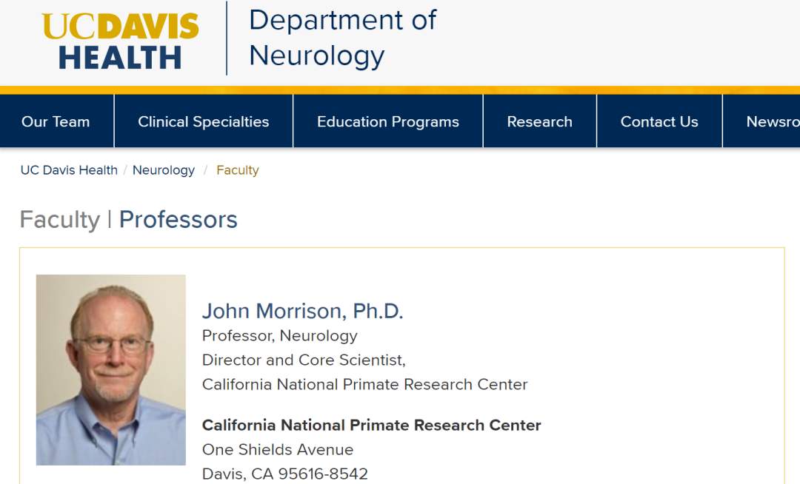Open the Education Programs menu

pos(387,122)
